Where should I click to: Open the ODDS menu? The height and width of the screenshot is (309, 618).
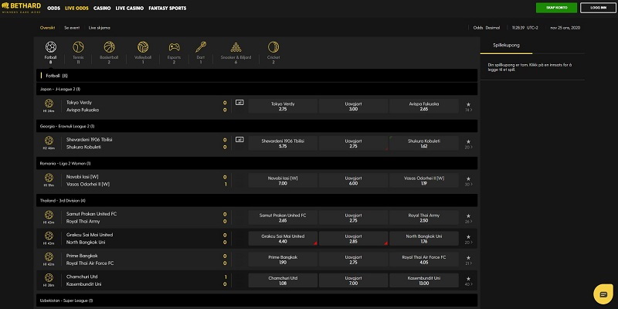tap(53, 8)
